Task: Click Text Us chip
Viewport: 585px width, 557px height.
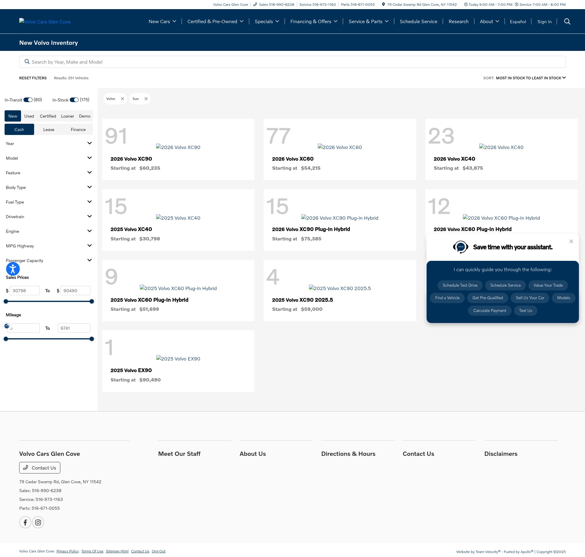Action: click(526, 310)
